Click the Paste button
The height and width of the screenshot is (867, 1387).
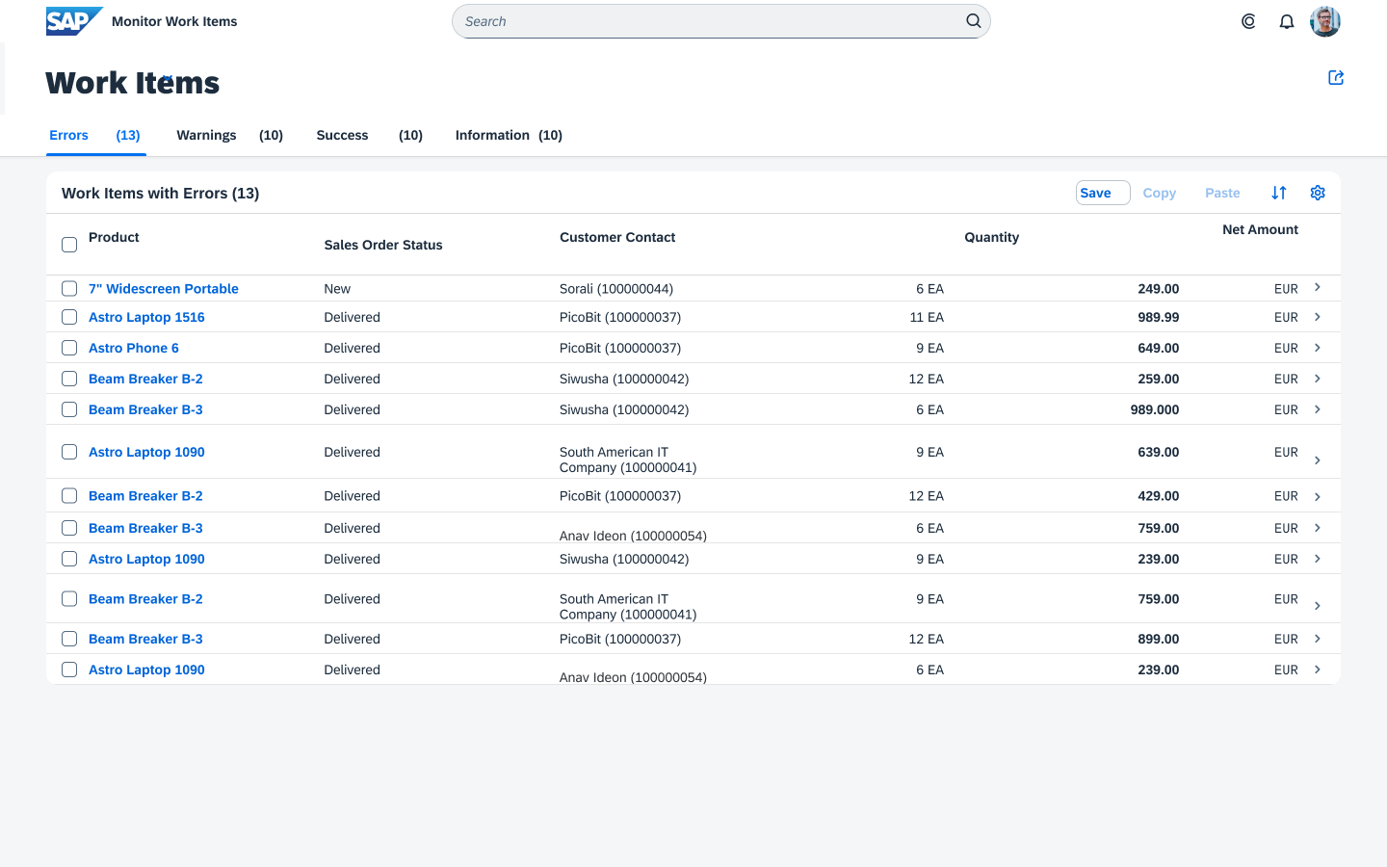pyautogui.click(x=1222, y=193)
